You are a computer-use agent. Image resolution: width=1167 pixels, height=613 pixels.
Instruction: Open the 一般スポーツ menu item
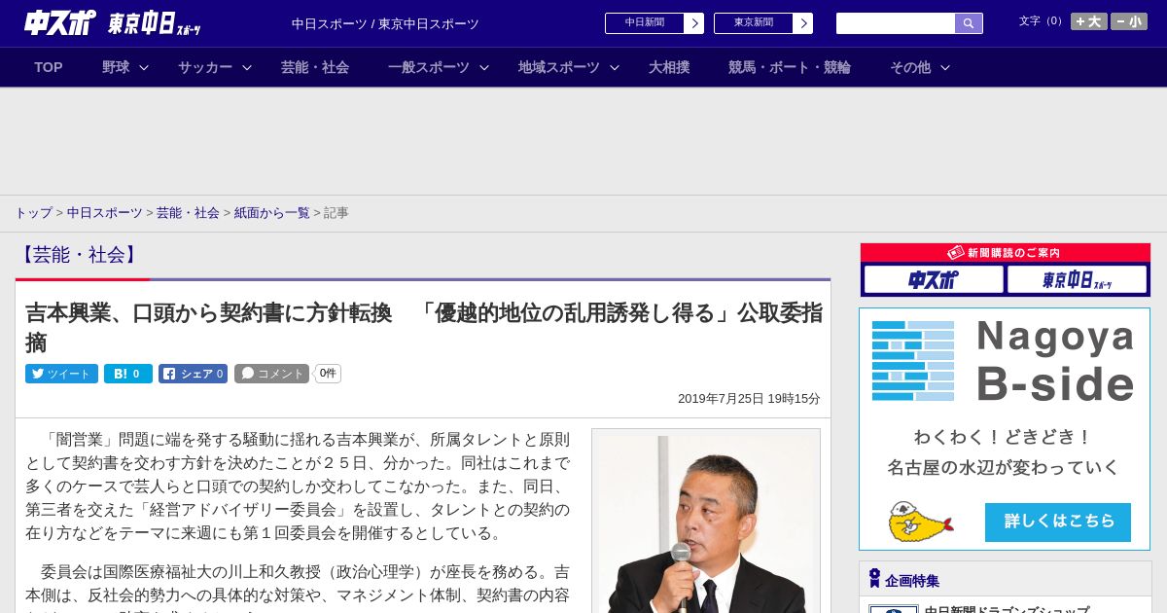coord(429,67)
